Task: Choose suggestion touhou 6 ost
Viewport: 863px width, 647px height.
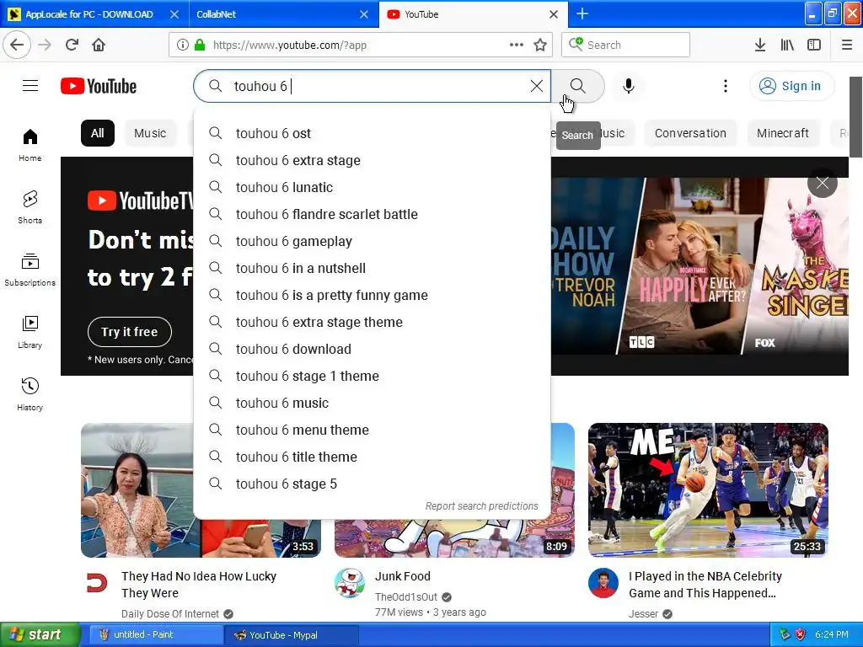Action: (x=372, y=134)
